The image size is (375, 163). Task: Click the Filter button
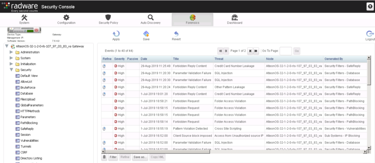(x=113, y=157)
